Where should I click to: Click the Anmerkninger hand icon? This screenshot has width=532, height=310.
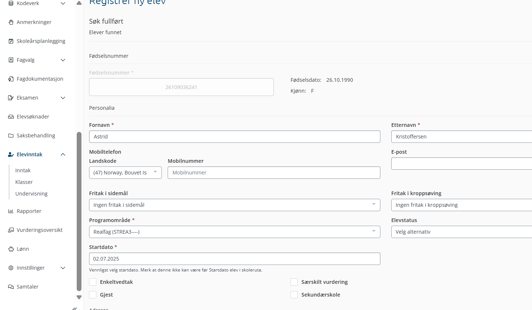click(x=11, y=22)
